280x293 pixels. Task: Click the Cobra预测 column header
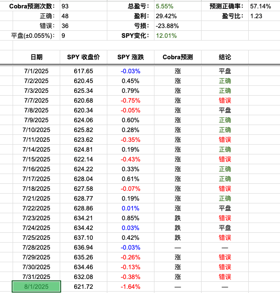(x=178, y=57)
